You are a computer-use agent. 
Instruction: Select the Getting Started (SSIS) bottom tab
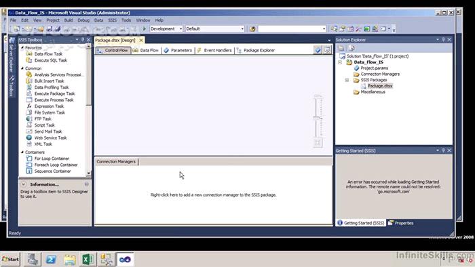pos(361,223)
